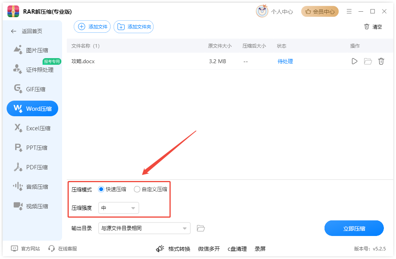The height and width of the screenshot is (259, 396).
Task: Click the 压缩后大小 column header
Action: tap(254, 46)
